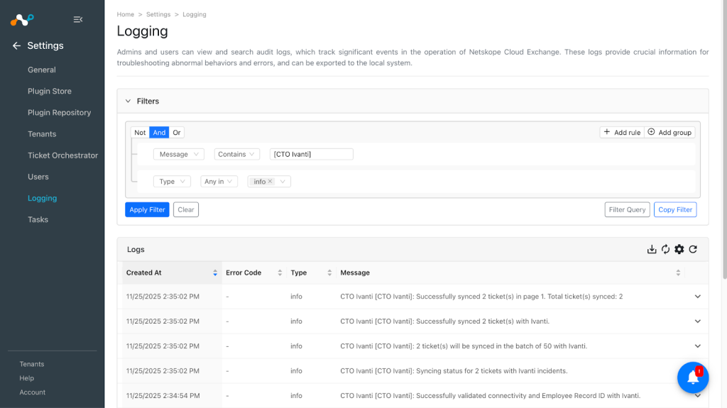Viewport: 727px width, 408px height.
Task: Open Help link in sidebar footer
Action: 26,378
